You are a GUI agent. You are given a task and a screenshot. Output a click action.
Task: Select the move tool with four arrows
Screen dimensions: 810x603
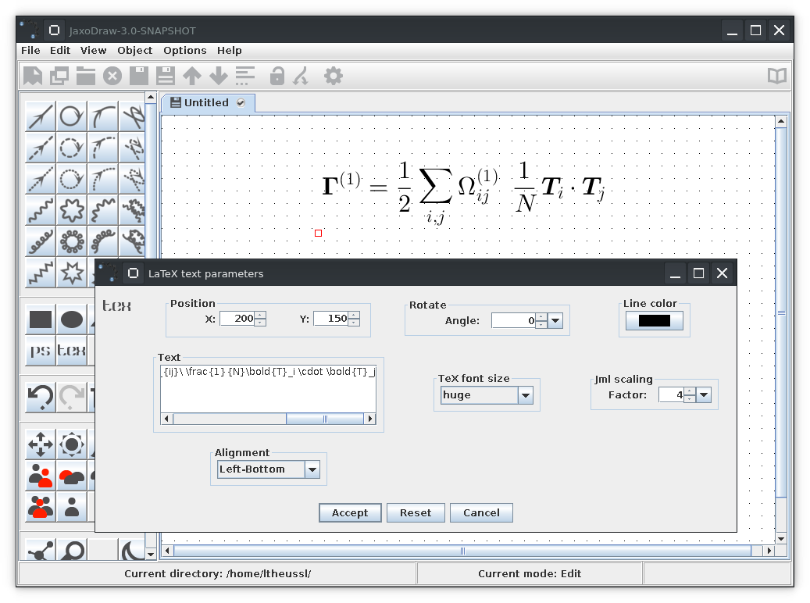(41, 444)
